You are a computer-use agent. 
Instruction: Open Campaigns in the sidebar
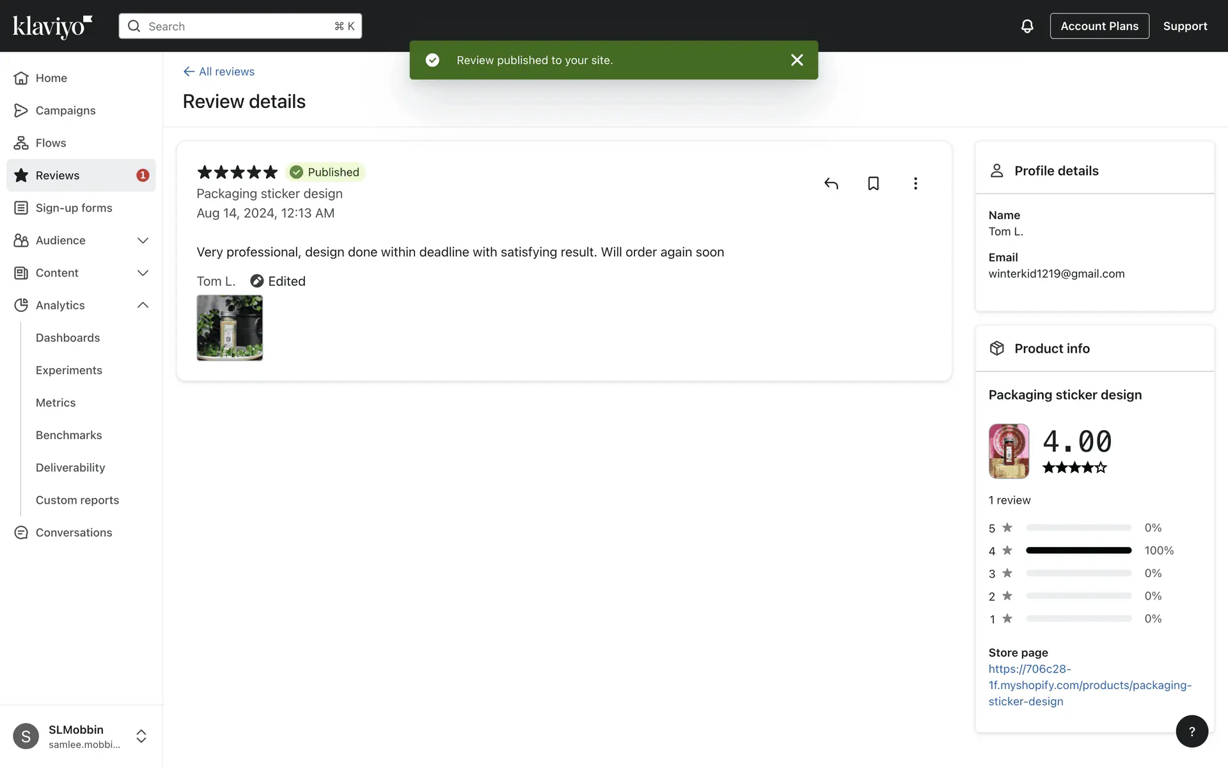click(x=65, y=111)
